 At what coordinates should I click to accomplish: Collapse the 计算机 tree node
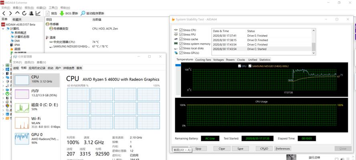pyautogui.click(x=3, y=29)
